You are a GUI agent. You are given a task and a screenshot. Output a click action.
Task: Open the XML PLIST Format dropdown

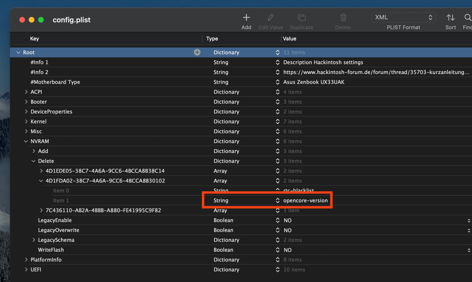403,17
